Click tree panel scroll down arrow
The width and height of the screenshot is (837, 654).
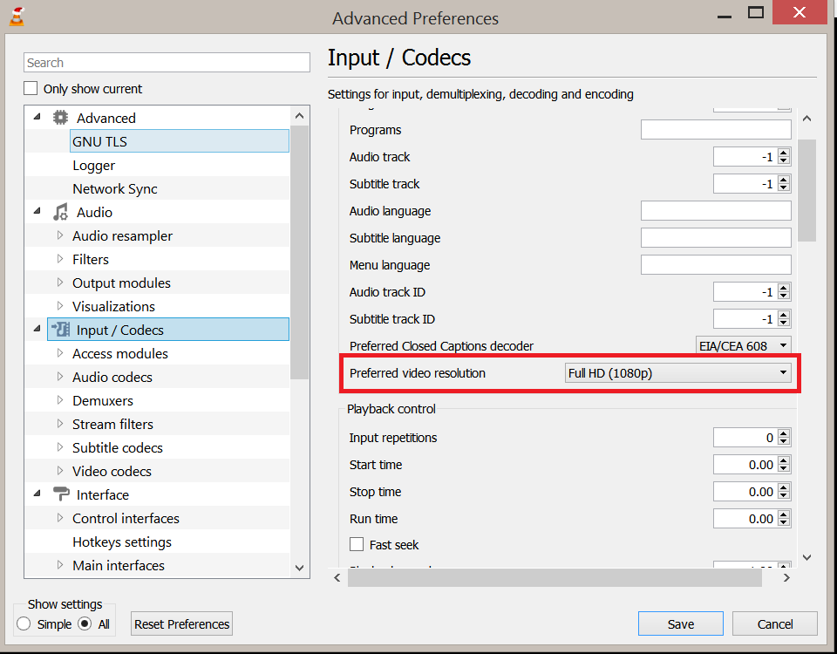click(x=299, y=568)
